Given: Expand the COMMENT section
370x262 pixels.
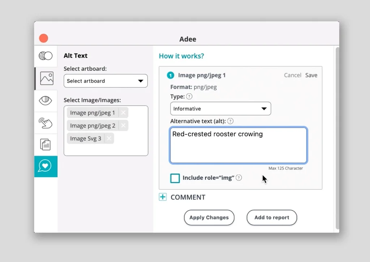Looking at the screenshot, I should click(x=163, y=197).
